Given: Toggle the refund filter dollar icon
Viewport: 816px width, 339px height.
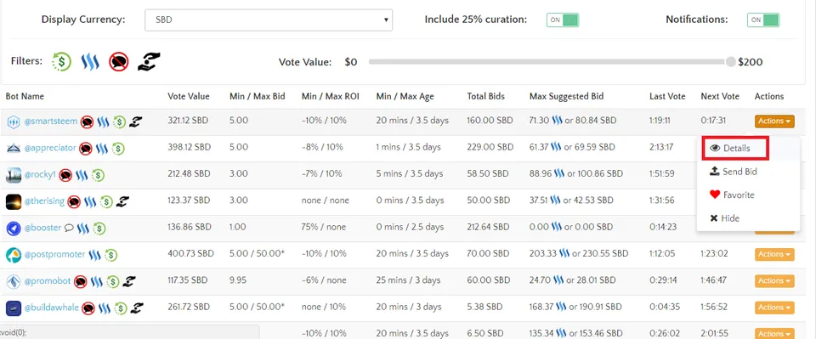Looking at the screenshot, I should 61,62.
